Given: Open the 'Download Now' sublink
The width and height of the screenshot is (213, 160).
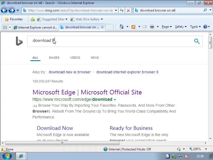Looking at the screenshot, I should pos(55,128).
